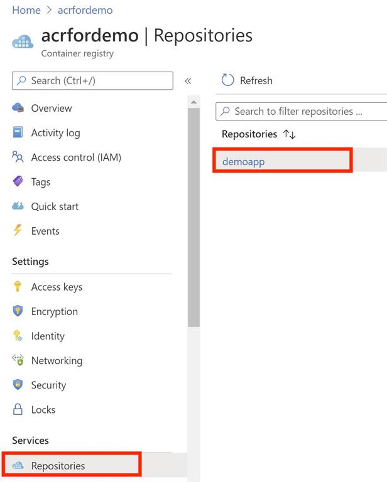Open the demoapp repository link
The width and height of the screenshot is (387, 482).
click(243, 161)
